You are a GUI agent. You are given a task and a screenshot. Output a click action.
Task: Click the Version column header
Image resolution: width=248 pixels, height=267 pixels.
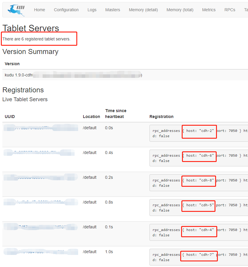point(12,64)
